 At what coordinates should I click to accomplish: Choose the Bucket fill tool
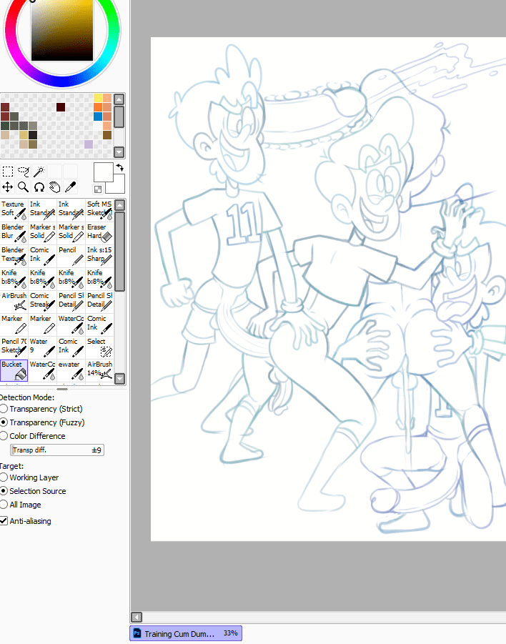[14, 370]
